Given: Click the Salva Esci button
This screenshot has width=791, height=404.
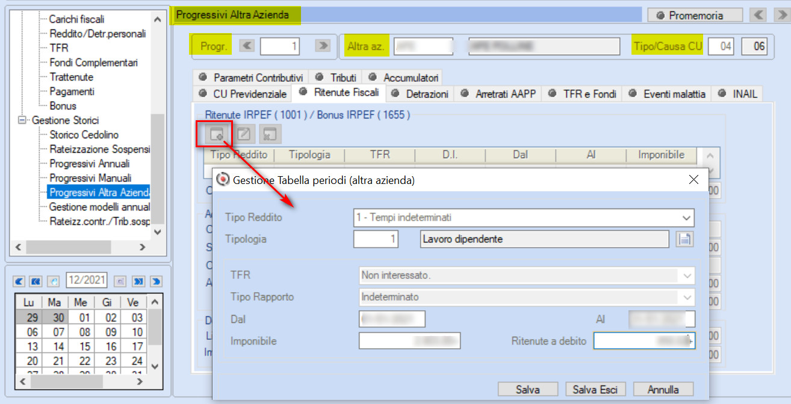Looking at the screenshot, I should [x=595, y=390].
